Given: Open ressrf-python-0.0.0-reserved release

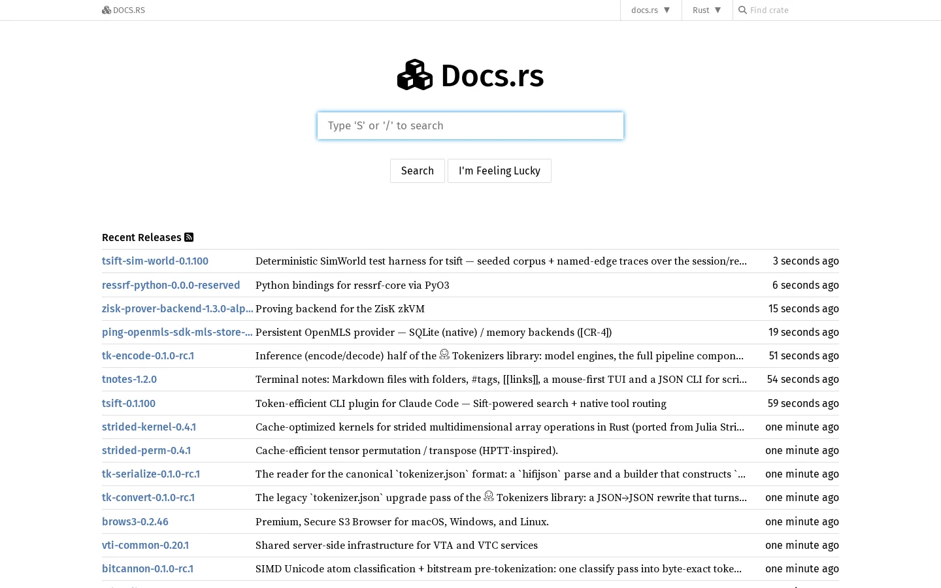Looking at the screenshot, I should [171, 285].
